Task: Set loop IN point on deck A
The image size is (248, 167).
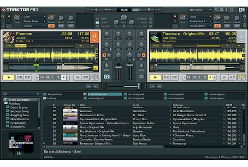Action: pos(78,77)
